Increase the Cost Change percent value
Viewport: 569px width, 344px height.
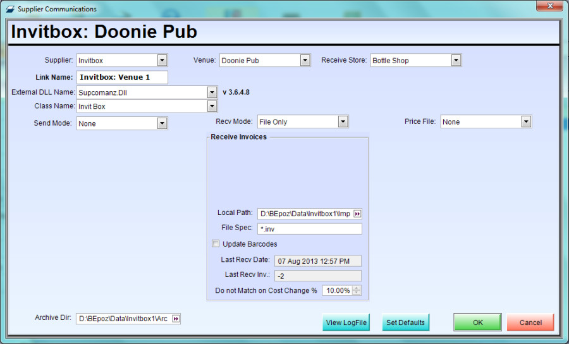[x=357, y=288]
